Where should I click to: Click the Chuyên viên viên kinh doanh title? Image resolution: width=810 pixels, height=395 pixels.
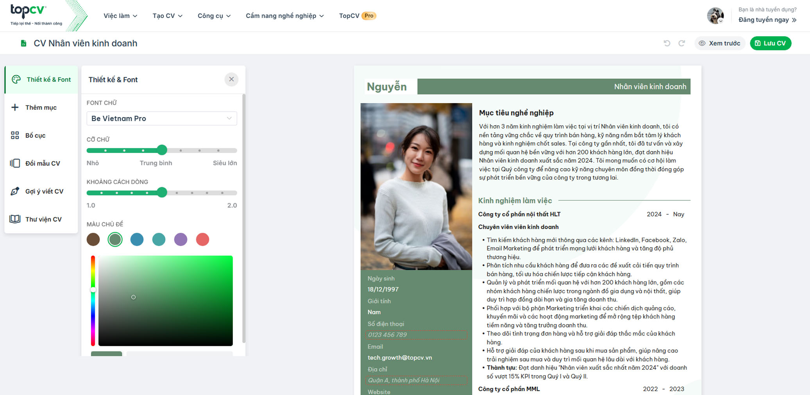coord(518,227)
